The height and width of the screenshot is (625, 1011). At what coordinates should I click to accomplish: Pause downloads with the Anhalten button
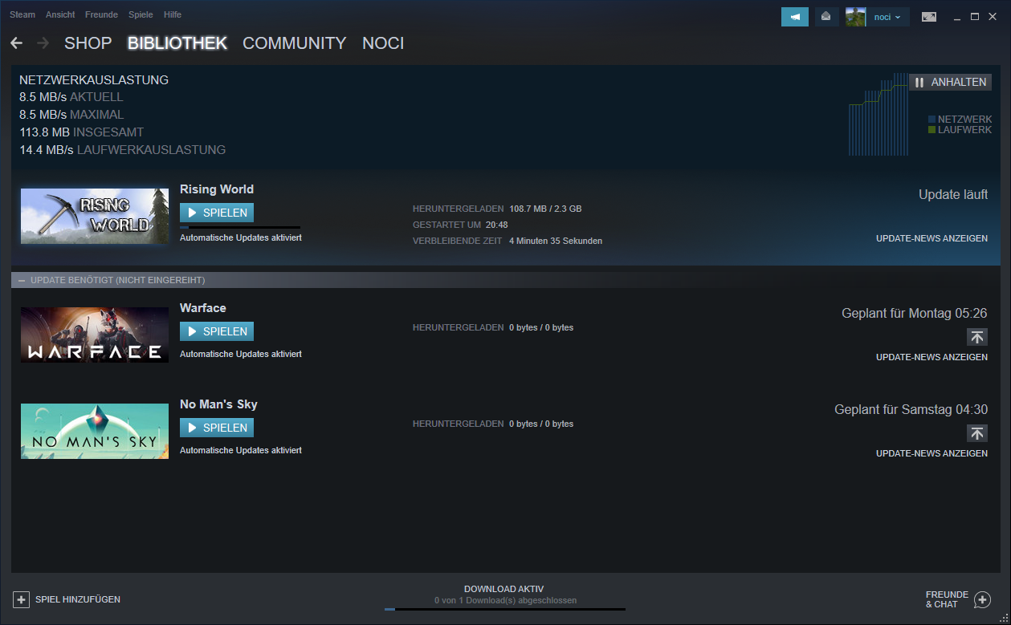[x=950, y=82]
